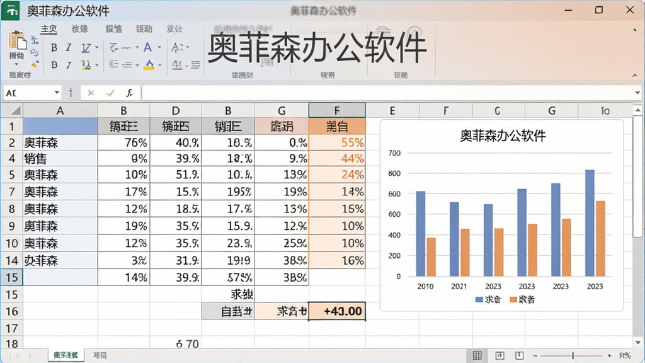The width and height of the screenshot is (645, 363).
Task: Open the fill color bucket dropdown arrow
Action: 159,65
